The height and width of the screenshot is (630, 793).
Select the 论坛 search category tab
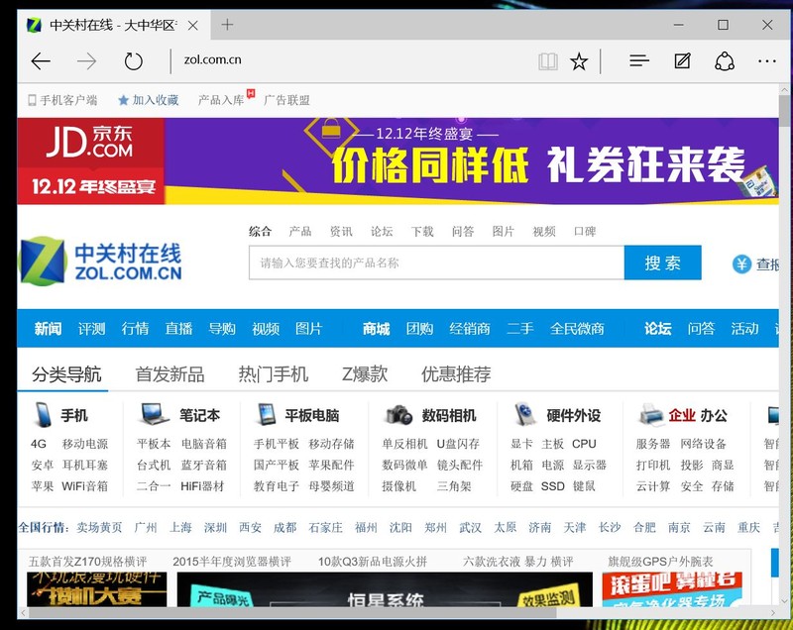[x=382, y=232]
